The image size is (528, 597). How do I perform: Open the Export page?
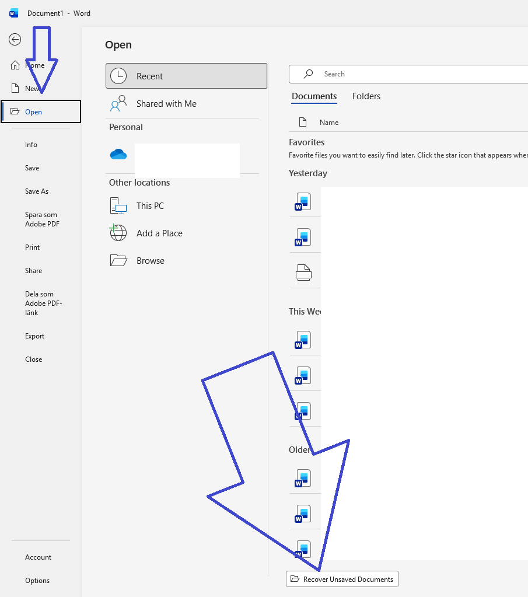[34, 336]
